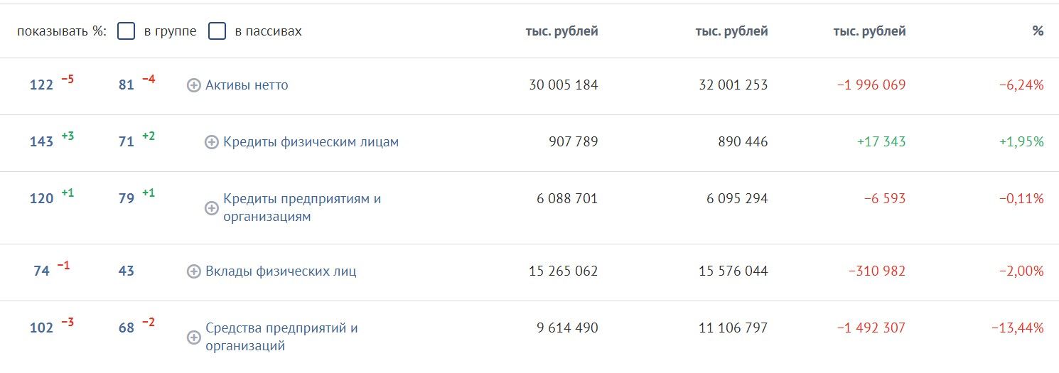The height and width of the screenshot is (373, 1059).
Task: Click group rank 81 in Активы row
Action: 127,85
